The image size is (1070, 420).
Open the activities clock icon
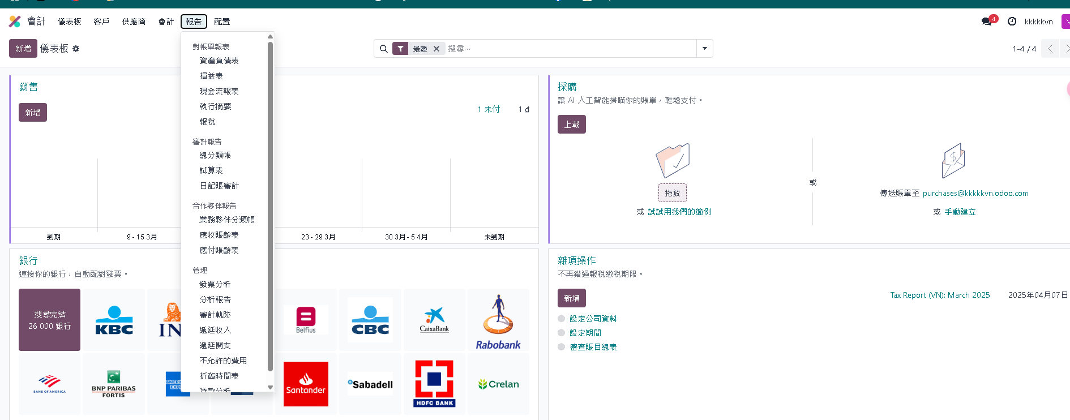[x=1012, y=22]
